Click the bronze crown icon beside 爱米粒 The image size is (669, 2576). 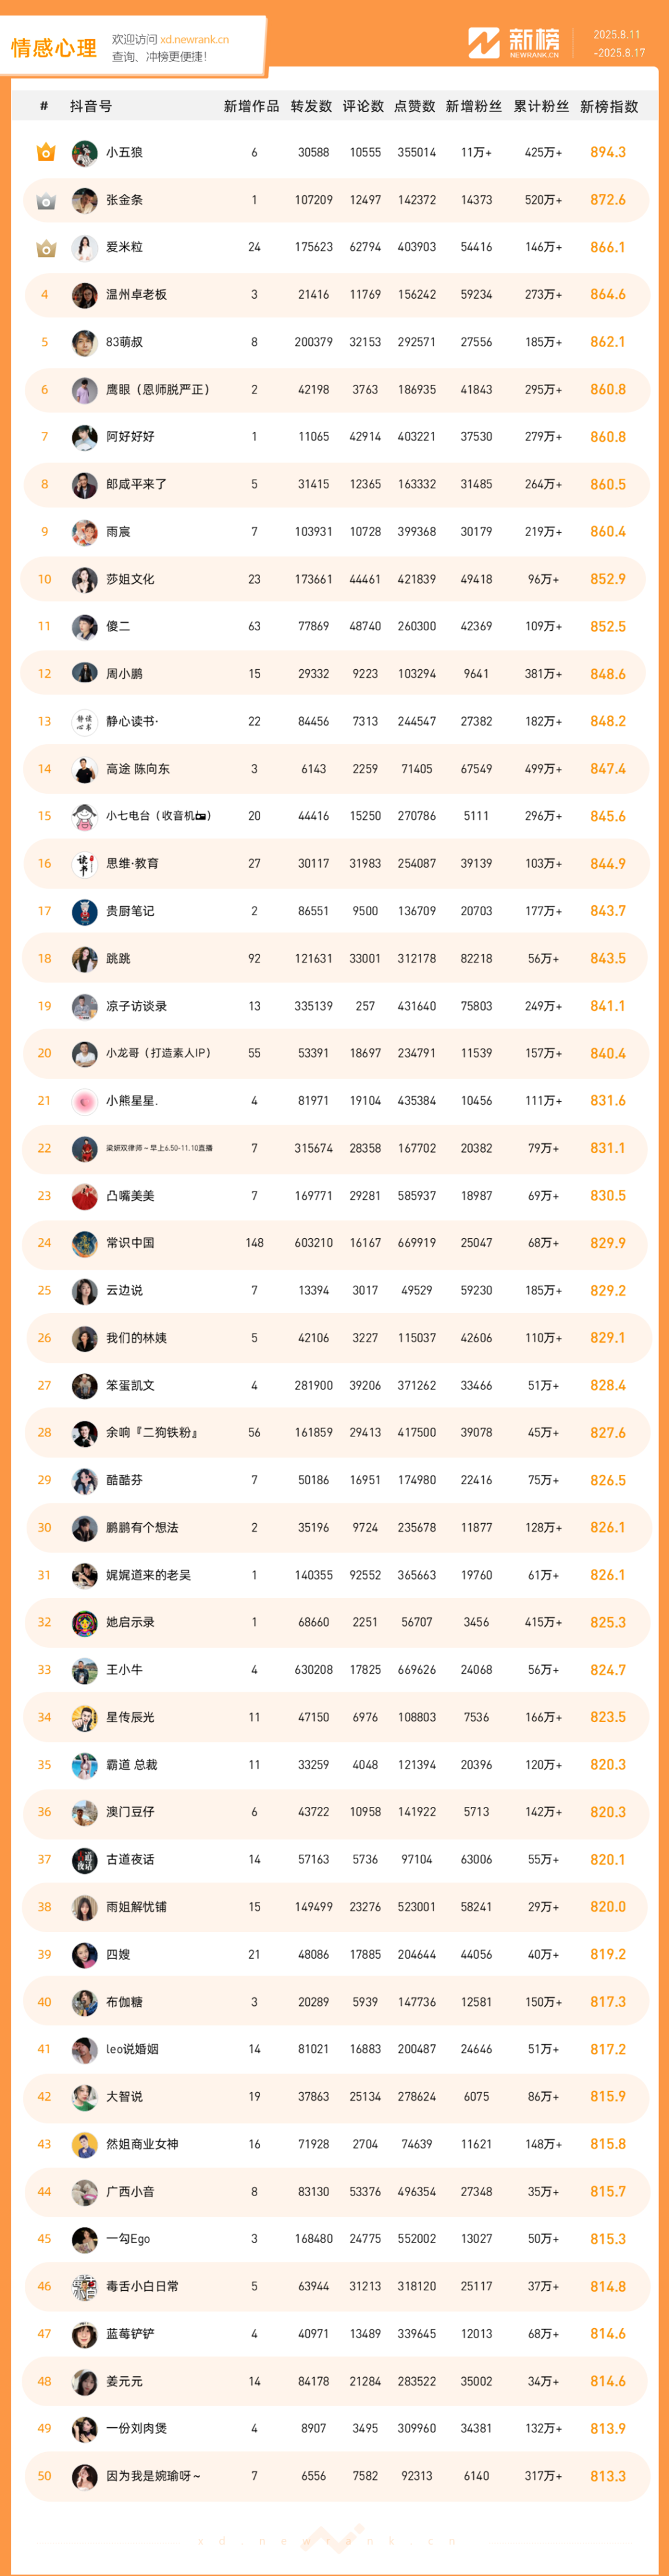click(x=45, y=248)
